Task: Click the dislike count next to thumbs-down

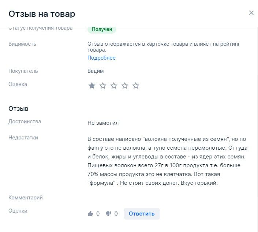Action: [x=116, y=214]
